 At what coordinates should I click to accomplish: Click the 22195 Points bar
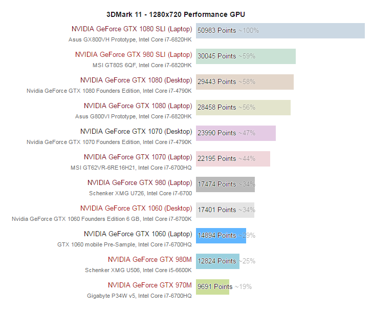[233, 159]
